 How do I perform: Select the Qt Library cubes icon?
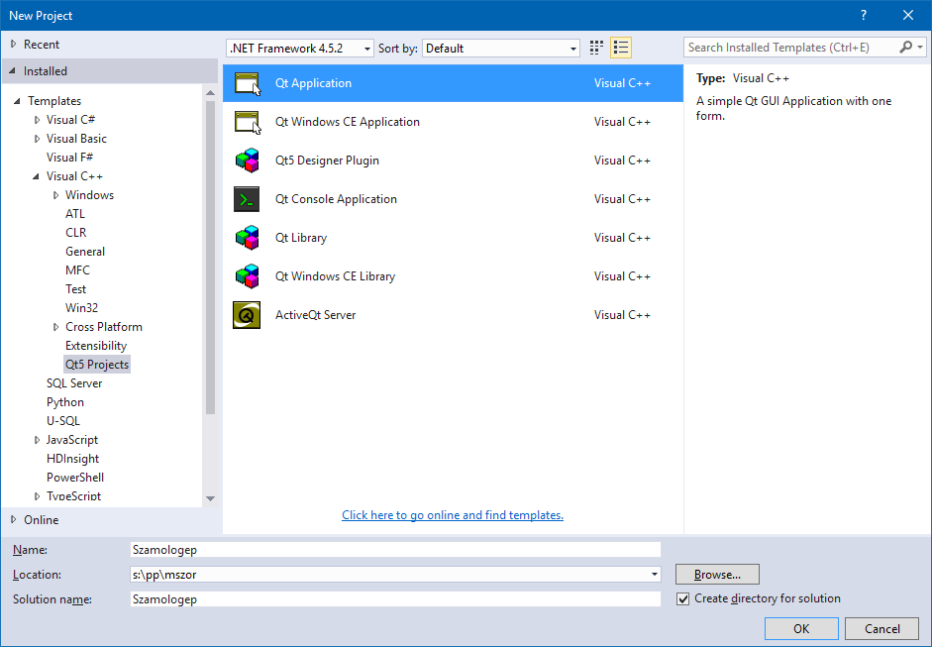coord(248,238)
